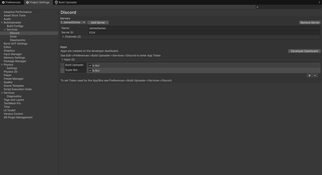The height and width of the screenshot is (175, 322).
Task: Click the search magnifier in the search bar
Action: 257,7
